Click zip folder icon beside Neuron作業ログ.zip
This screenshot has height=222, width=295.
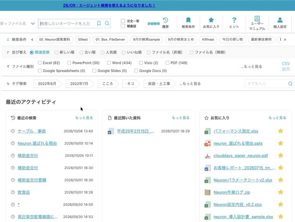point(208,192)
